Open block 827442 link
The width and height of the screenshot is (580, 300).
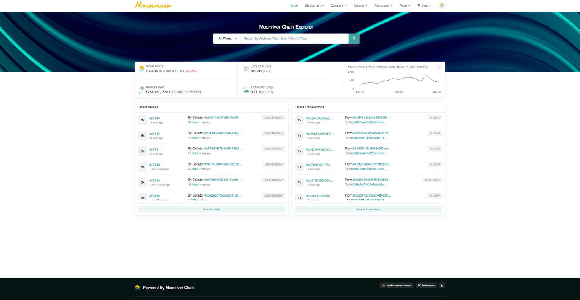point(155,134)
